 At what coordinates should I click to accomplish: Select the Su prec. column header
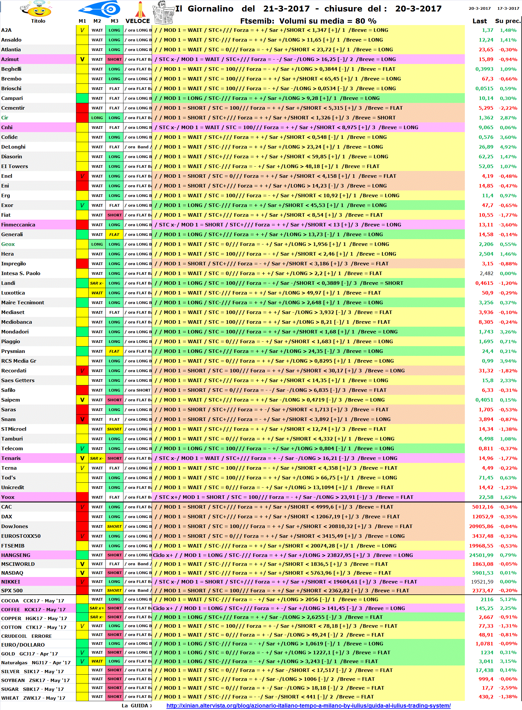tap(508, 21)
